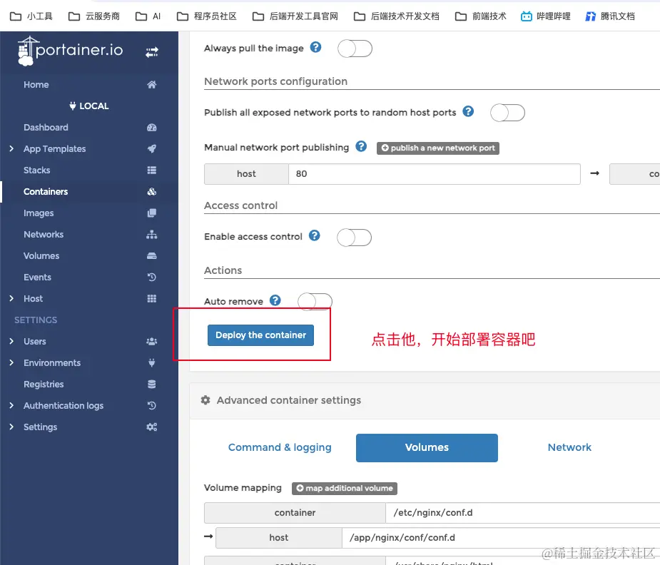Click help icon beside Always pull the image

point(315,47)
